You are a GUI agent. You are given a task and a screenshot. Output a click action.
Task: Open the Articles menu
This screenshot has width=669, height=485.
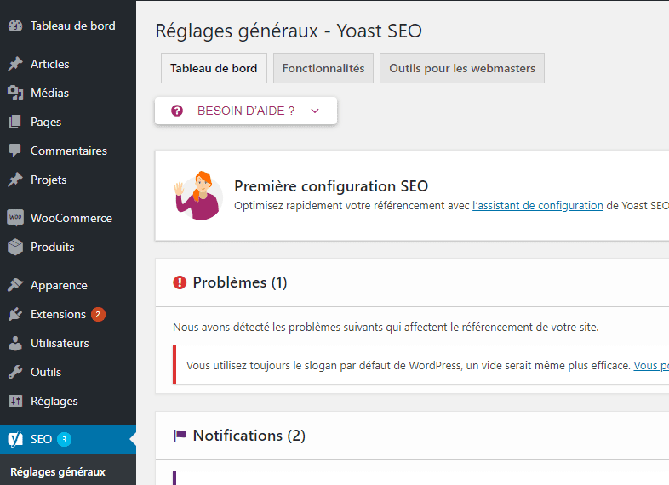coord(68,64)
